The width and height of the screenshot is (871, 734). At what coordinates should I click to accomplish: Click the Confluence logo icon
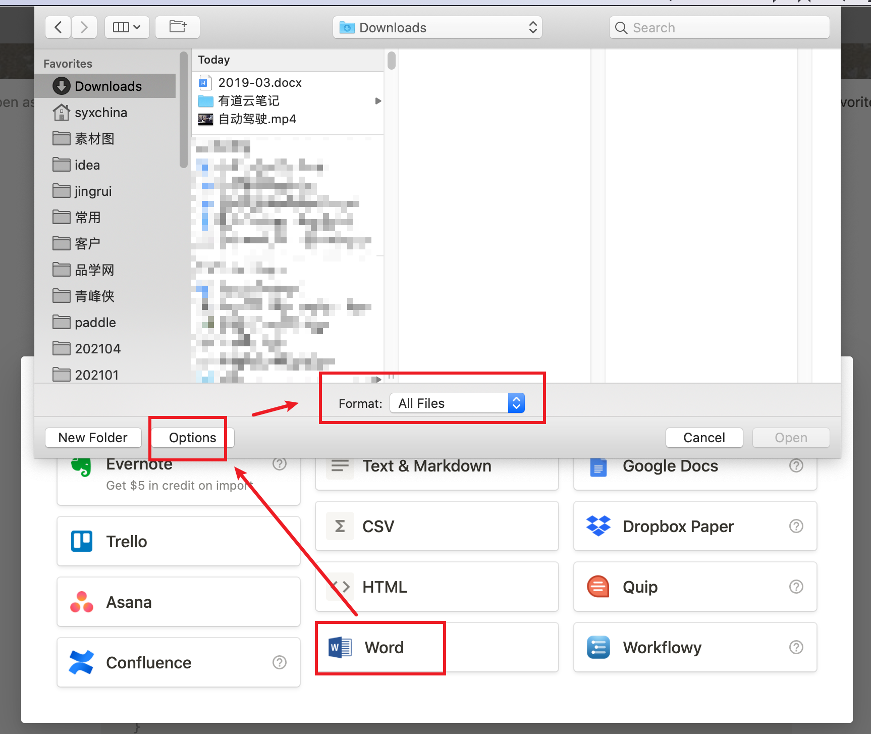[81, 662]
